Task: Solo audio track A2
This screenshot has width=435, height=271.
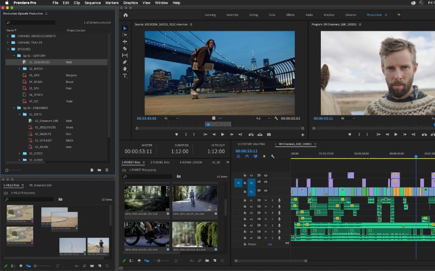Action: pos(272,207)
